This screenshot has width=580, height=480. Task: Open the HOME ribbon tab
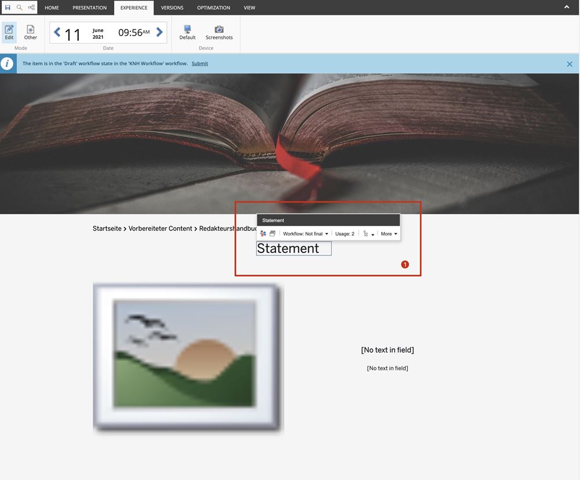point(52,8)
